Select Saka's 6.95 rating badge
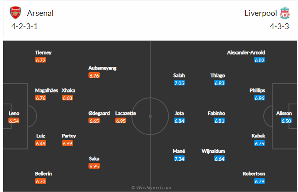The width and height of the screenshot is (298, 192). tap(94, 166)
